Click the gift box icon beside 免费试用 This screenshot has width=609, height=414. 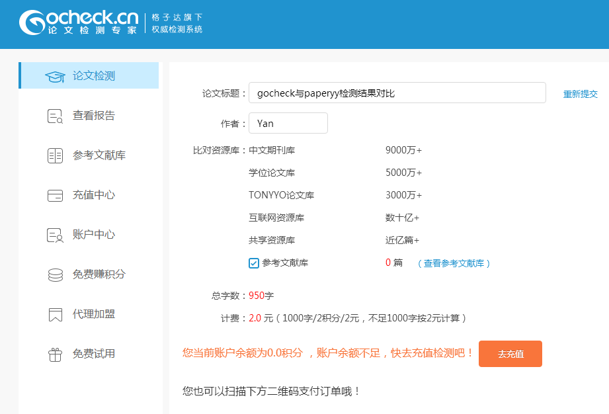click(55, 354)
